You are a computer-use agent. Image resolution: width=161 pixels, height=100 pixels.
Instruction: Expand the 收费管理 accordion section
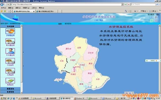pyautogui.click(x=10, y=92)
